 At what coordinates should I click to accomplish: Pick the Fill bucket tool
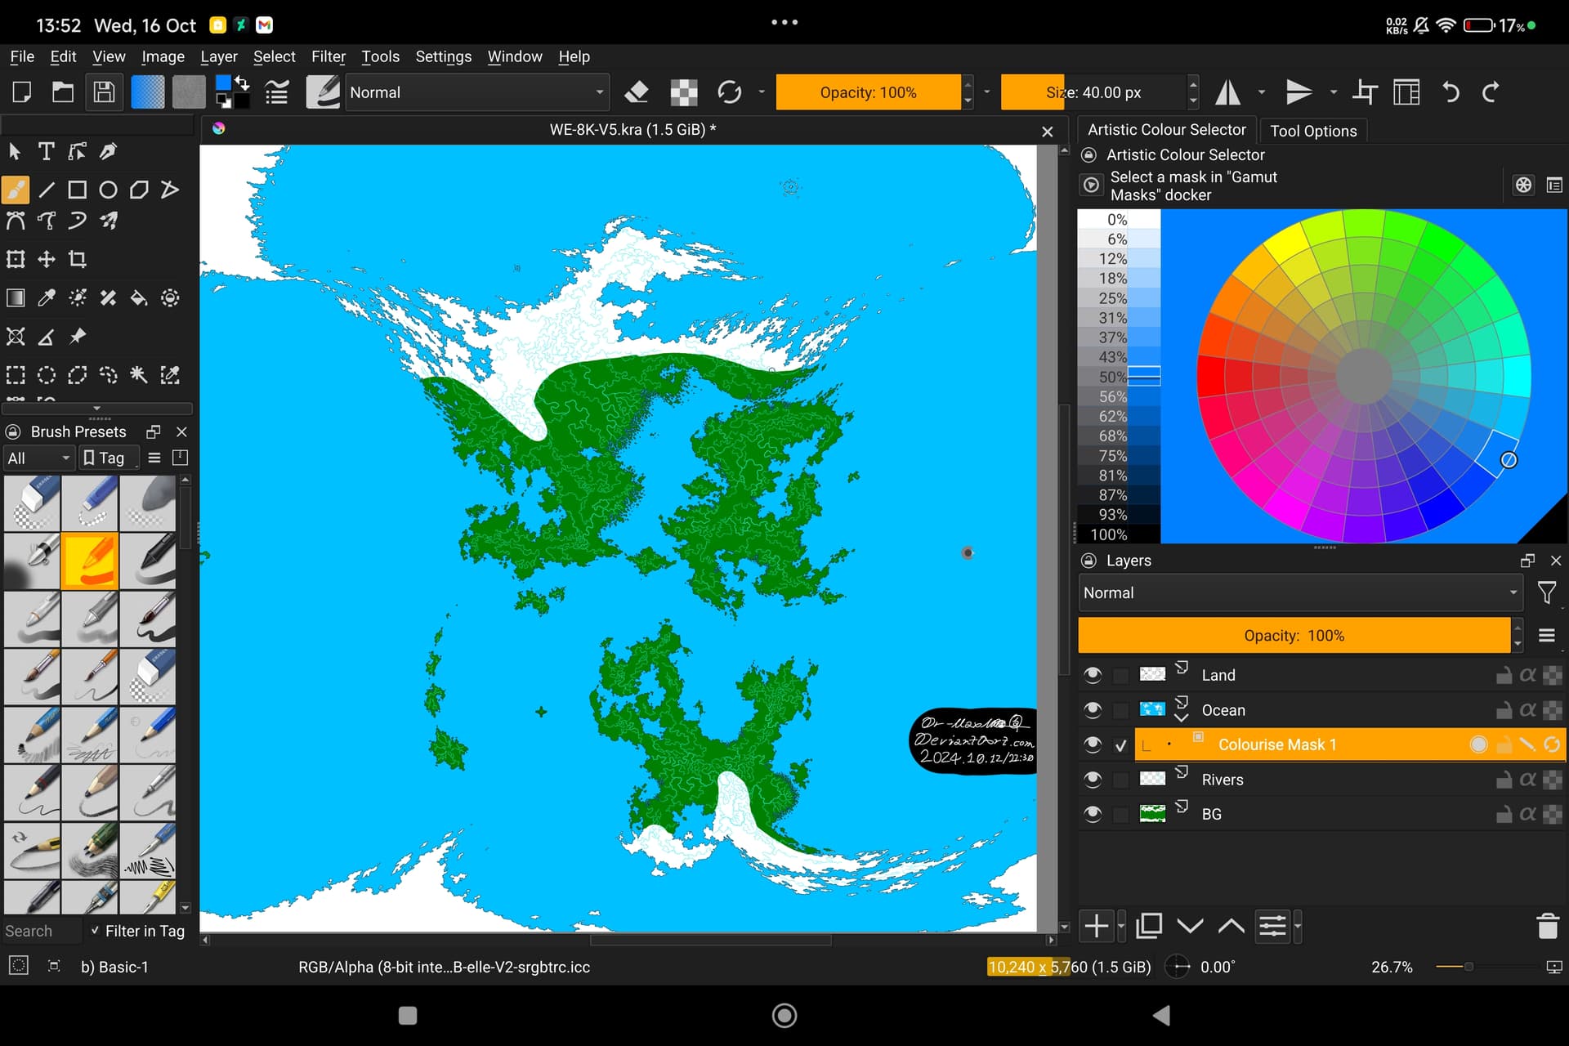point(139,298)
